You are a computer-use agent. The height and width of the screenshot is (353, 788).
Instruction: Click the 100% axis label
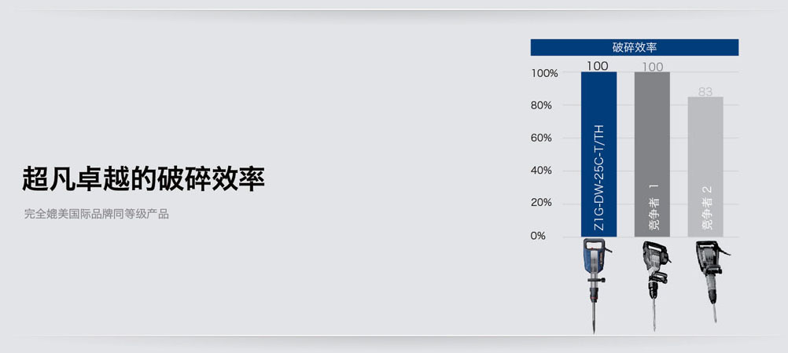(544, 73)
